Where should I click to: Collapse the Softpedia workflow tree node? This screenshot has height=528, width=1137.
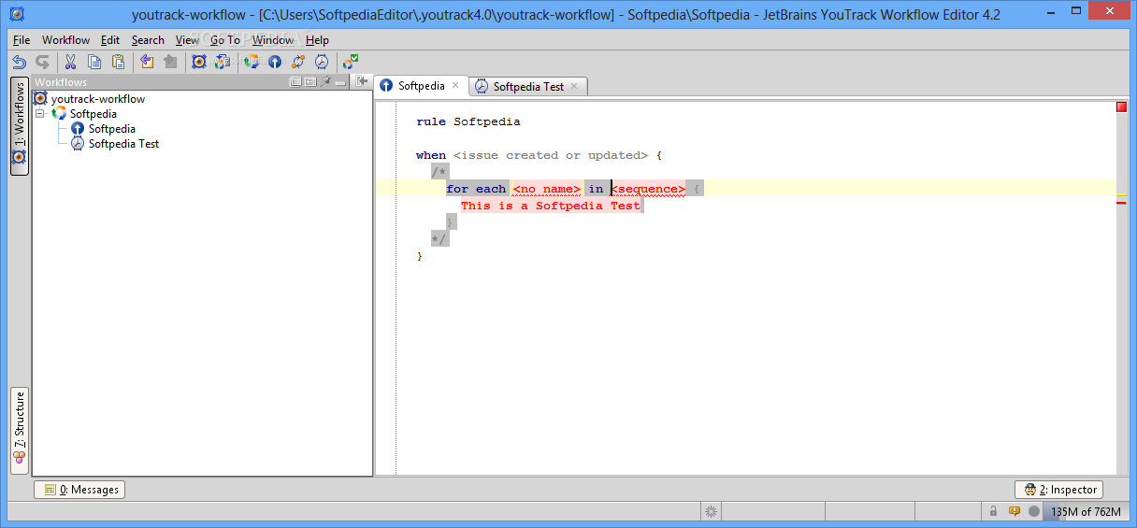point(40,114)
